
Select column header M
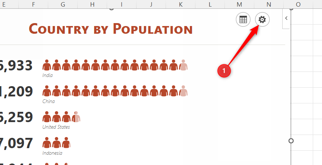[239, 4]
